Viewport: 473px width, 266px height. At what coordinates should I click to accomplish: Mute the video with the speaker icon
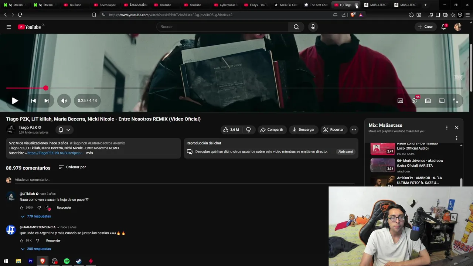point(64,100)
